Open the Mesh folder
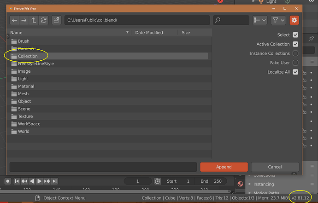The width and height of the screenshot is (318, 203). [109, 94]
